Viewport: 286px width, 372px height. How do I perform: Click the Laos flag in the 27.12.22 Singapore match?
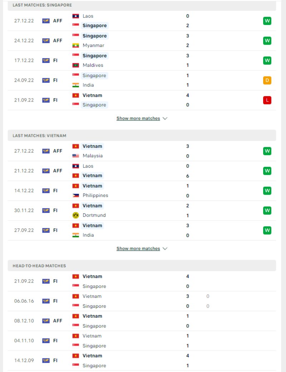click(75, 16)
